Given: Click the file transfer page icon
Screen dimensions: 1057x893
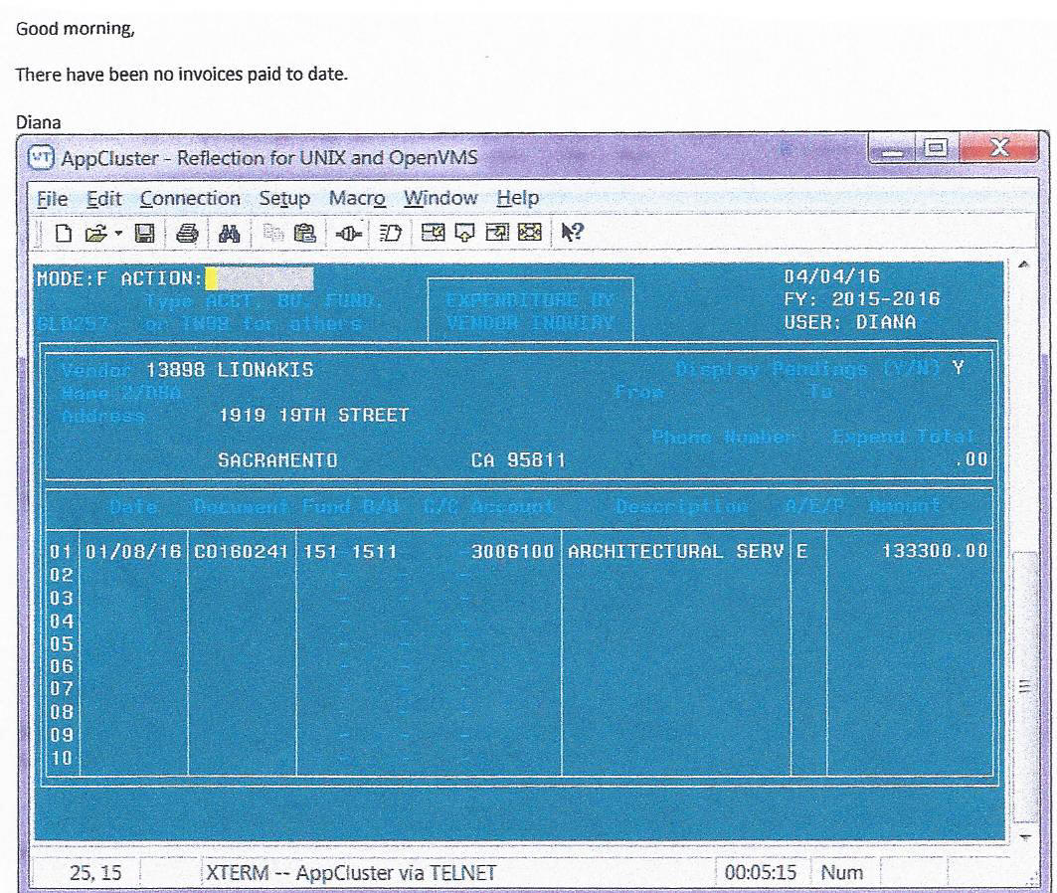Looking at the screenshot, I should coord(391,233).
